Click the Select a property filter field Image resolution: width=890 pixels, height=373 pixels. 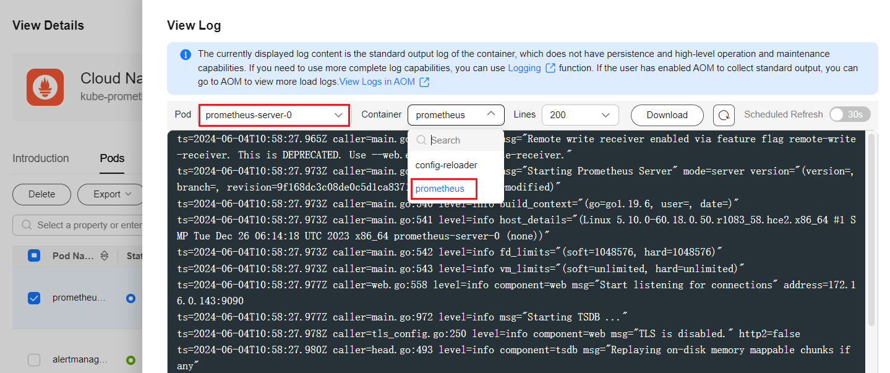(77, 225)
